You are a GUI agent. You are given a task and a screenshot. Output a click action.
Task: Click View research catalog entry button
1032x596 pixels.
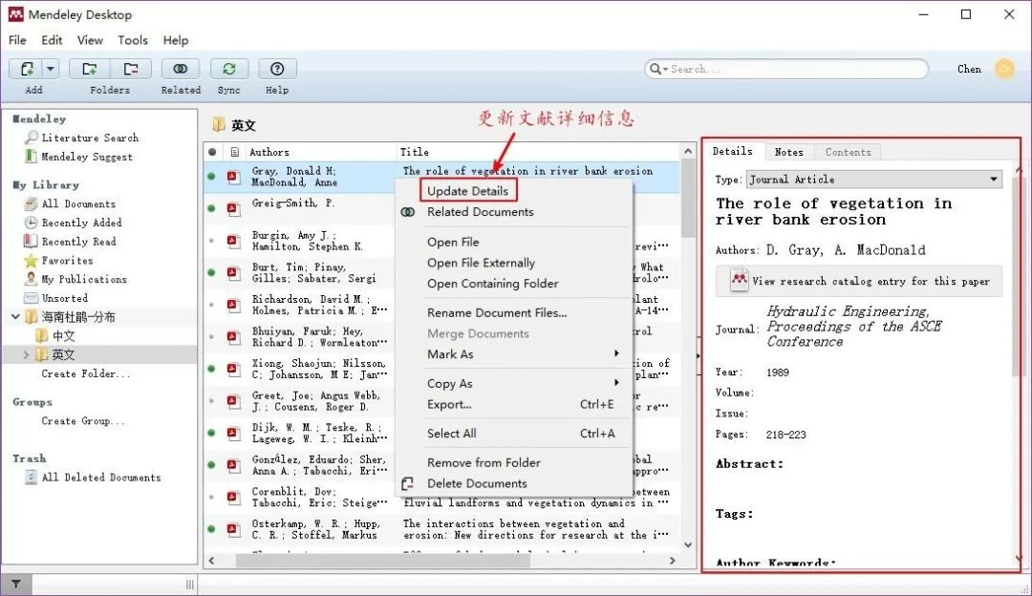859,281
